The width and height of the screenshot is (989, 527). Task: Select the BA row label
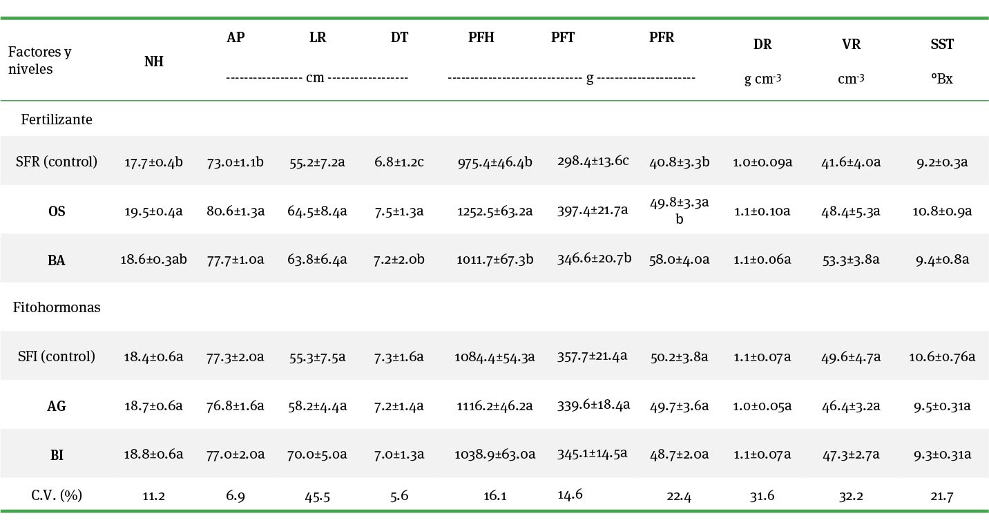57,260
